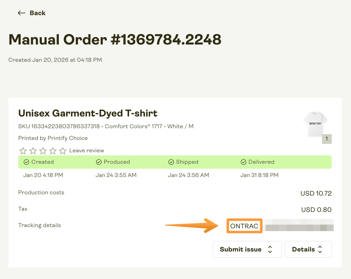Select the second star rating icon
The width and height of the screenshot is (351, 279).
33,150
